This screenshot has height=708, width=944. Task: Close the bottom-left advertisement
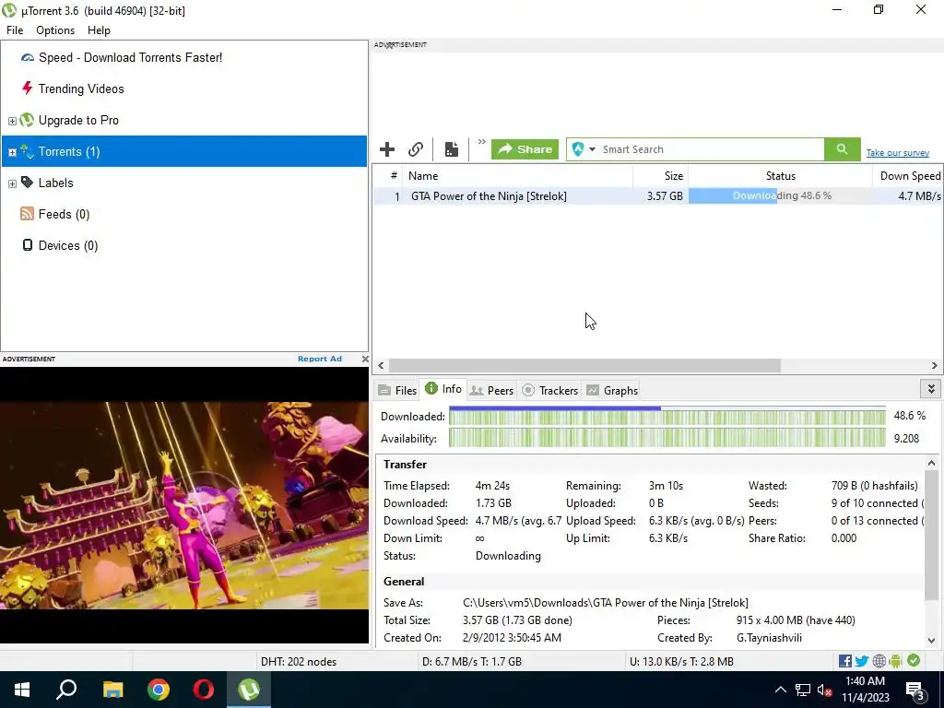pos(365,359)
